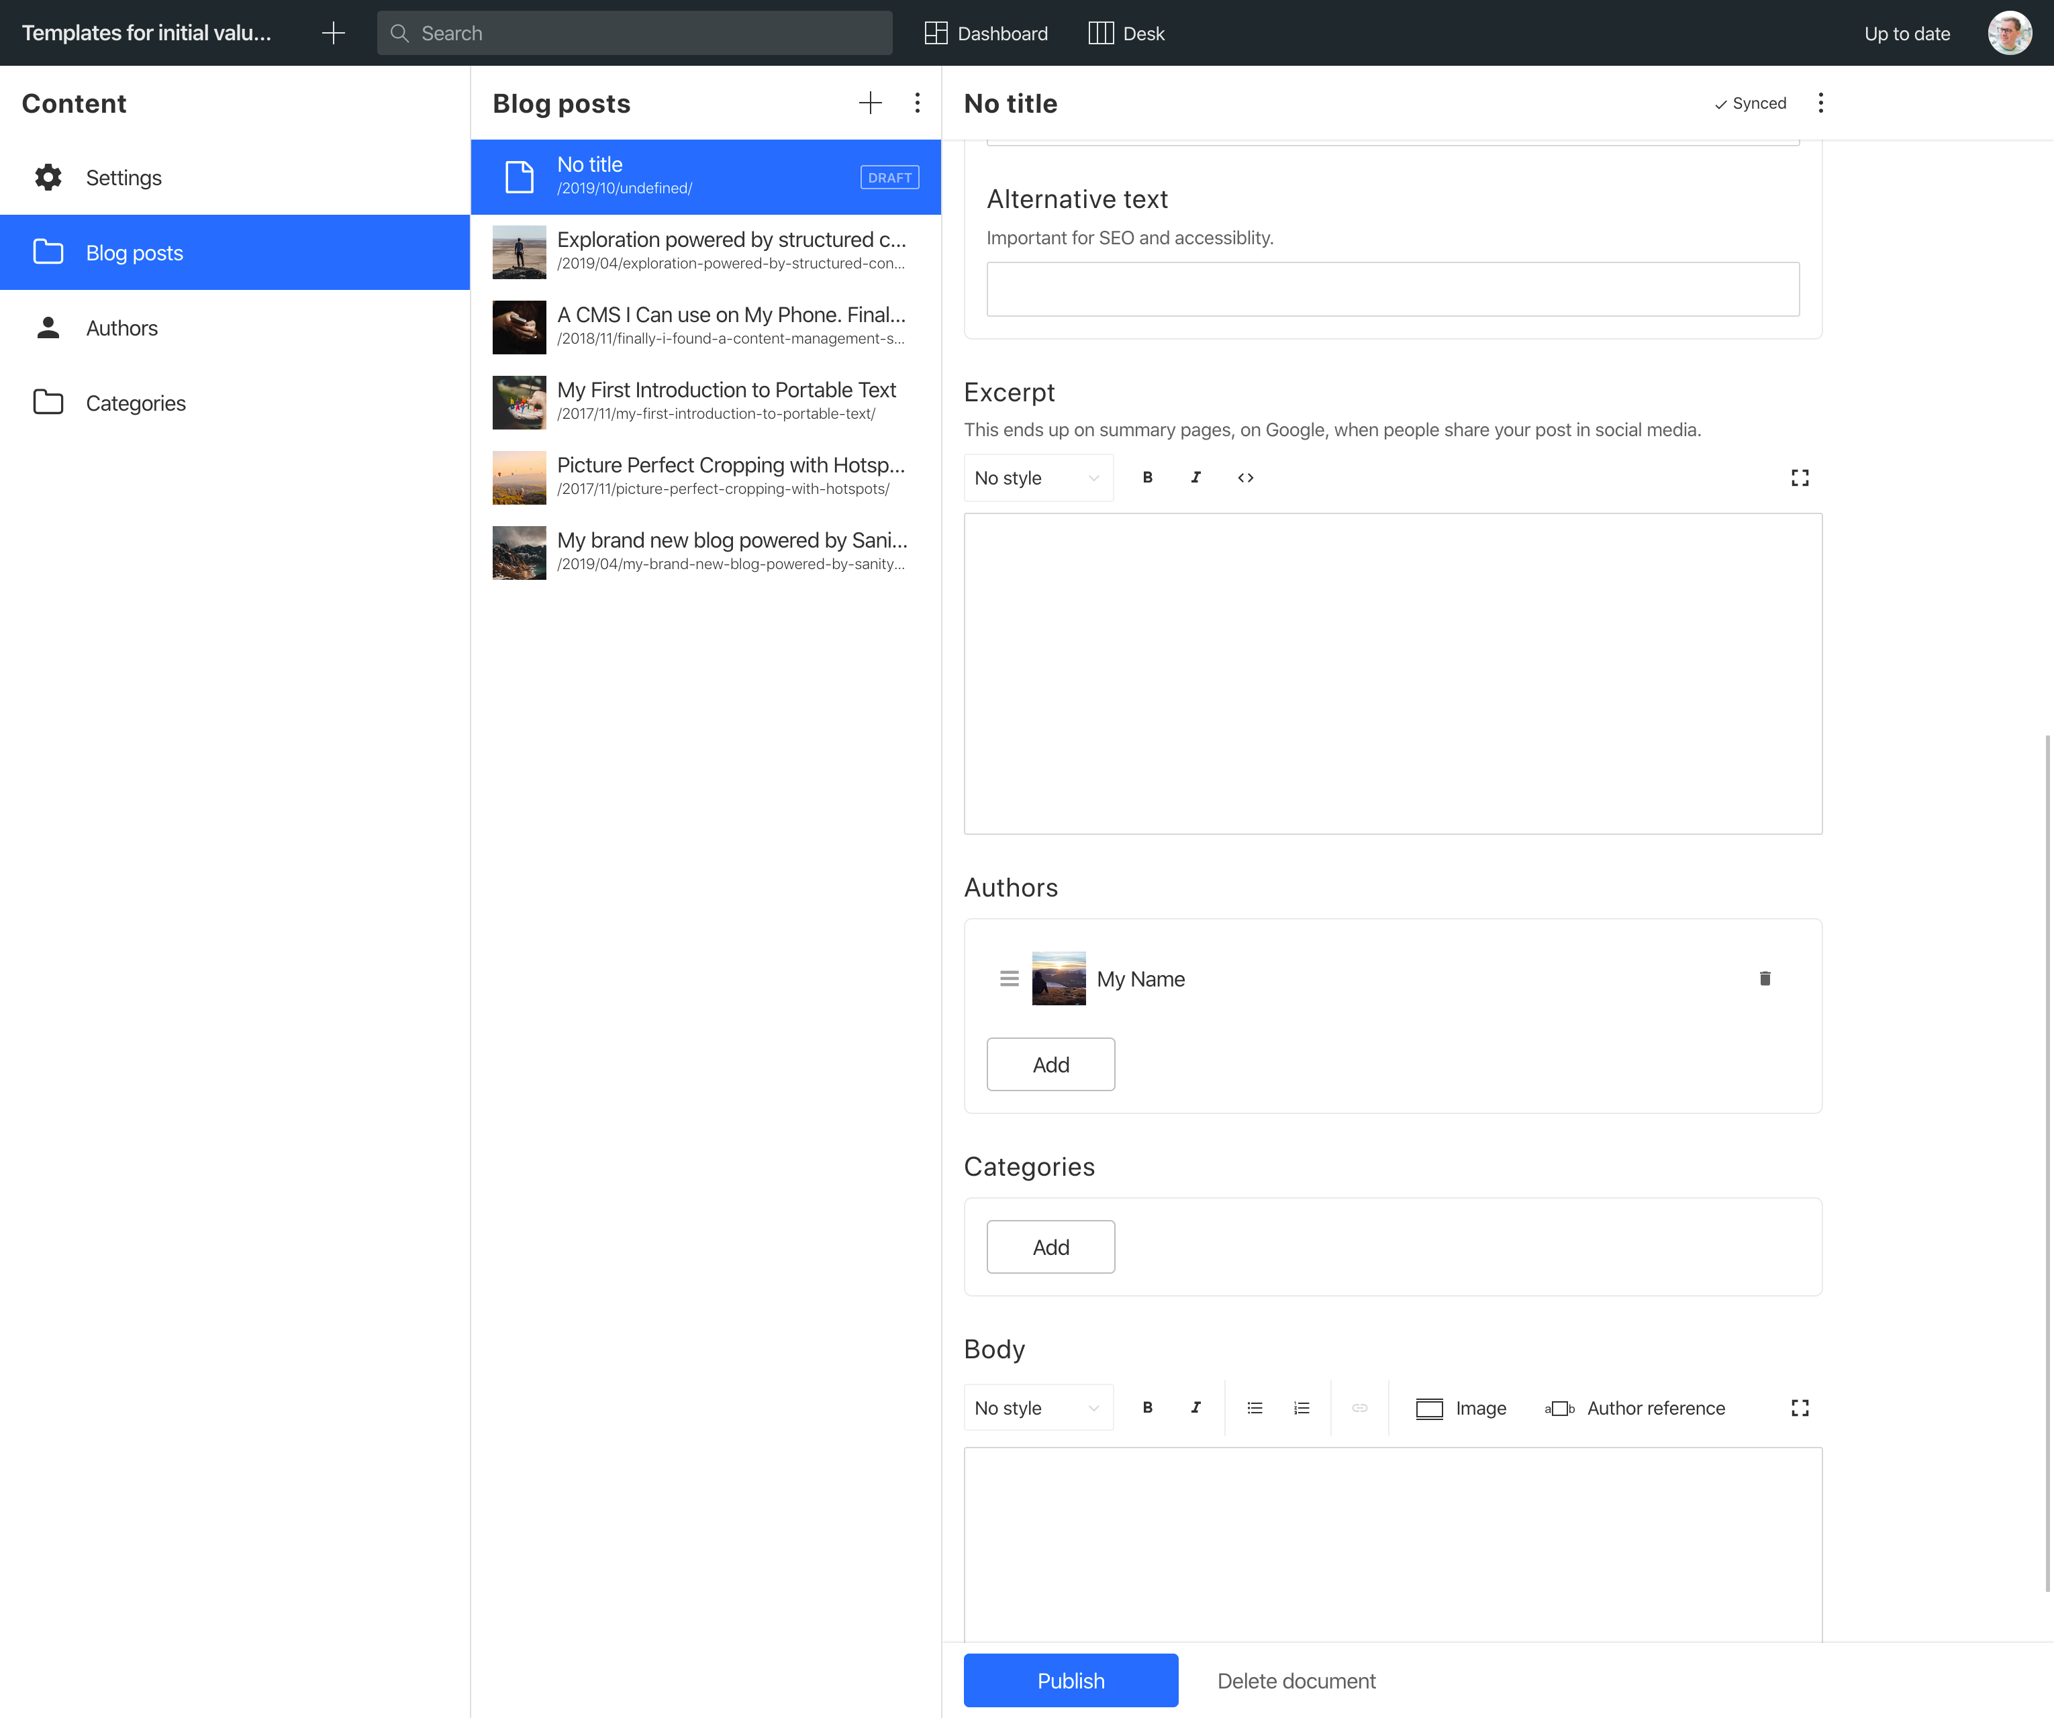Click the plus icon next to project name
Viewport: 2054px width, 1718px height.
(334, 34)
